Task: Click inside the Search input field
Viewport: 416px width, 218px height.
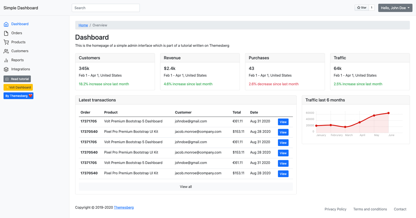Action: (x=105, y=8)
